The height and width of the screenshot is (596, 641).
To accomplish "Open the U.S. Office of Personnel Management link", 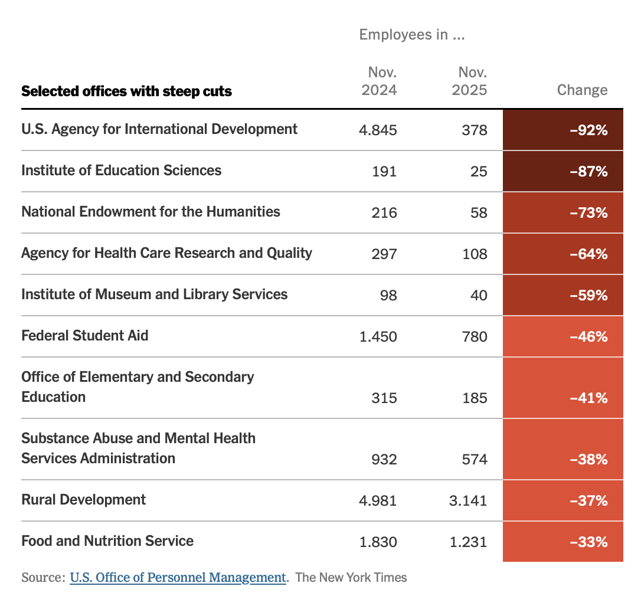I will 177,577.
